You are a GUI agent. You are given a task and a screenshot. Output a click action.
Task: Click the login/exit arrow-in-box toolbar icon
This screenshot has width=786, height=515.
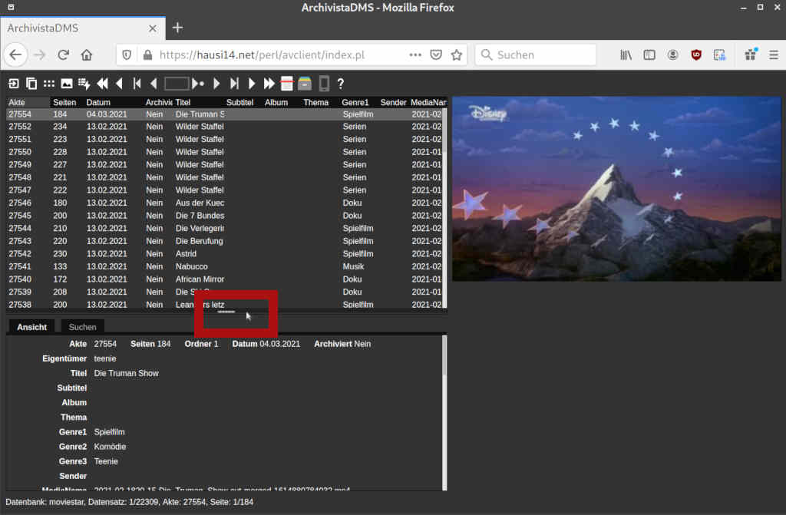pyautogui.click(x=14, y=84)
